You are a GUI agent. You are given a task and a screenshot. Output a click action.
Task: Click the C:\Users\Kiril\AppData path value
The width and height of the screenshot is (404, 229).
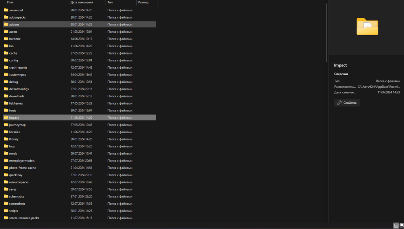[x=379, y=86]
